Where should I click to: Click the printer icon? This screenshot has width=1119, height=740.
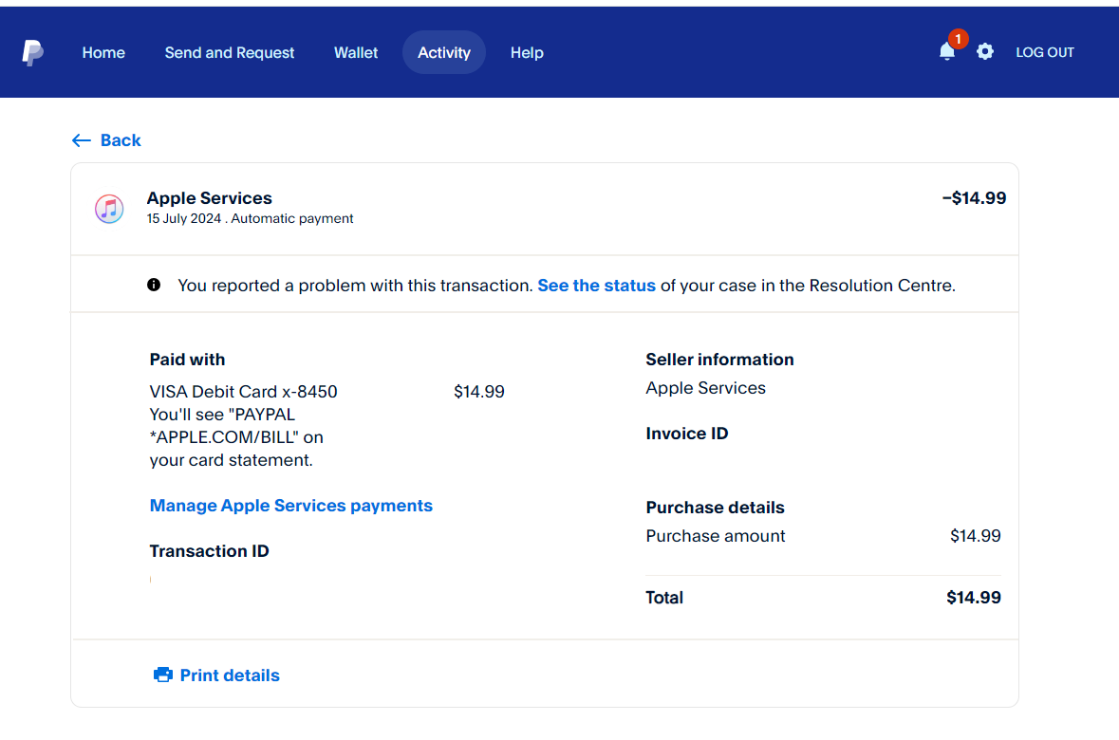point(163,675)
